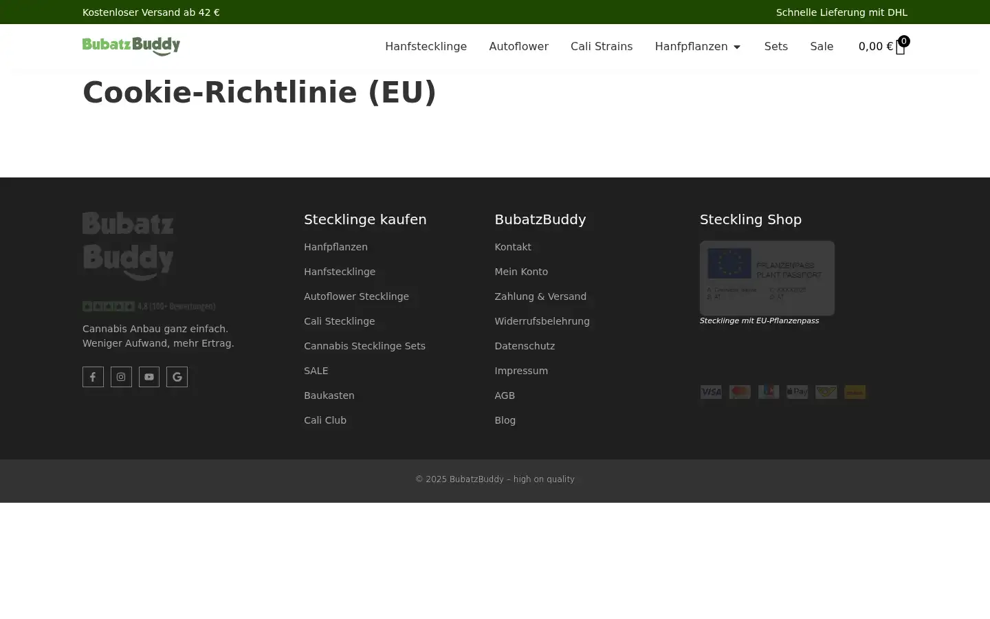Viewport: 990px width, 619px height.
Task: Click the Stecklinge mit EU-Pflanzenpass caption
Action: tap(759, 321)
